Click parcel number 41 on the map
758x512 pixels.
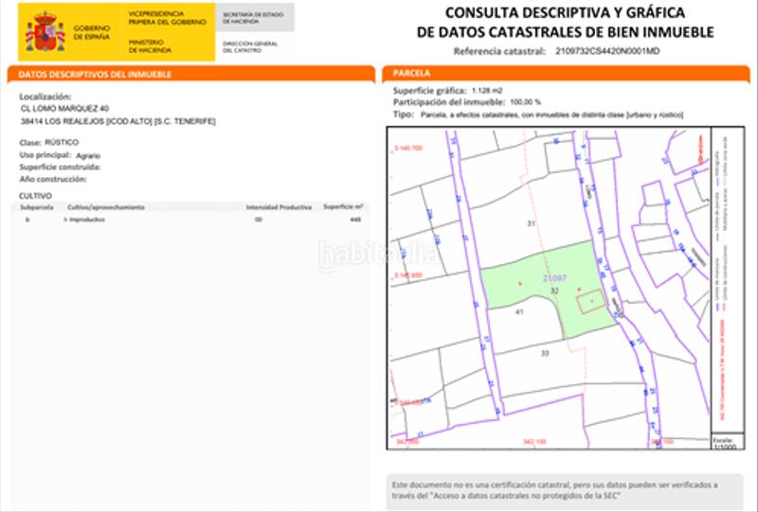tap(519, 311)
